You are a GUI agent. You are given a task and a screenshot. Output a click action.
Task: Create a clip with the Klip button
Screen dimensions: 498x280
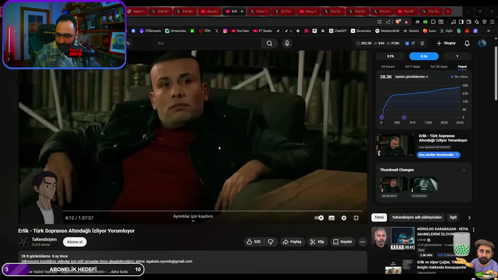(x=317, y=242)
